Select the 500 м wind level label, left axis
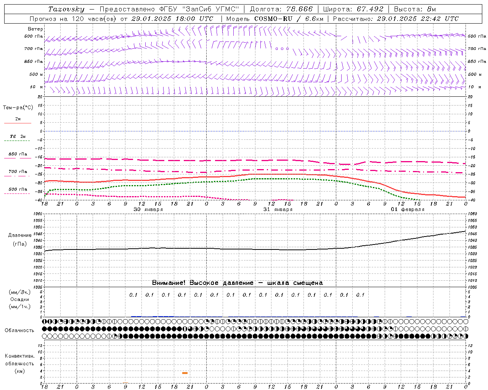 [36, 74]
